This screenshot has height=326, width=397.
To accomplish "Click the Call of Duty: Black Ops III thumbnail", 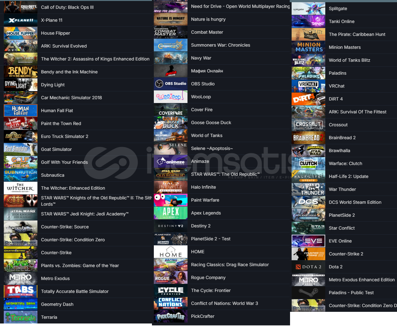I will (x=20, y=7).
